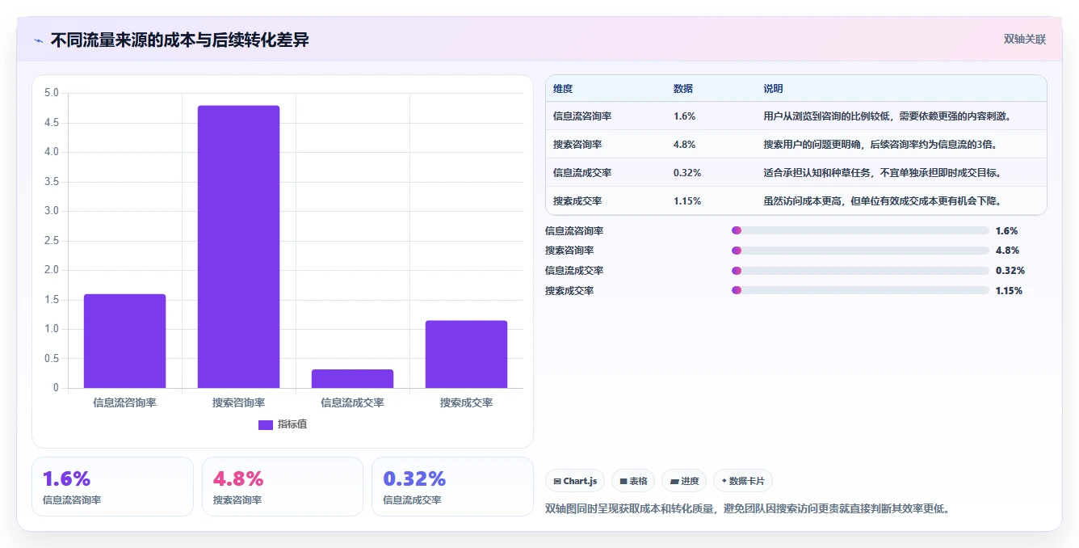
Task: Click the 2.5 y-axis tick label
Action: pyautogui.click(x=52, y=241)
